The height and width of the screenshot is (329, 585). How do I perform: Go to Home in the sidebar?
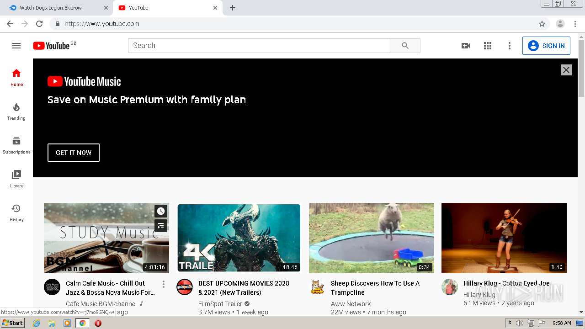pyautogui.click(x=16, y=77)
